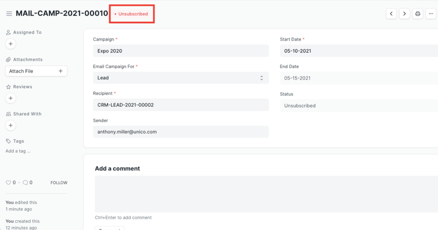Click the Sender field anthony.miller@unico.com
The height and width of the screenshot is (230, 438).
click(180, 132)
